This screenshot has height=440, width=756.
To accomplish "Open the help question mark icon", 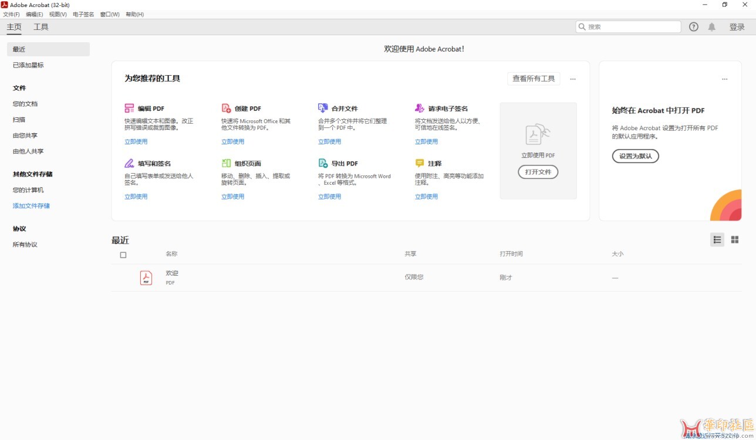I will coord(694,27).
